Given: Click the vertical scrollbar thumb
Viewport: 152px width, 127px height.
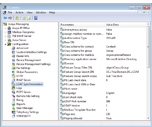Looking at the screenshot, I should (148, 47).
